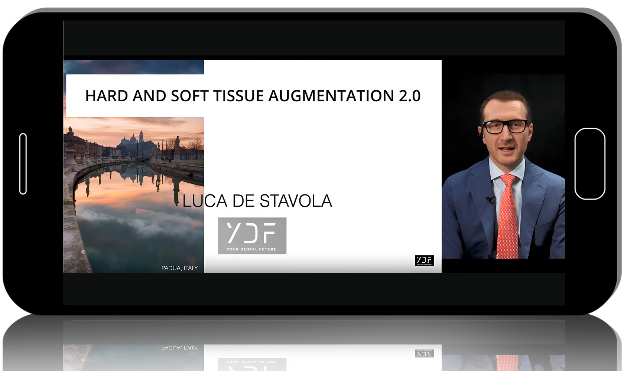Click the small black YDF watermark logo
Viewport: 624px width, 371px height.
coord(424,260)
